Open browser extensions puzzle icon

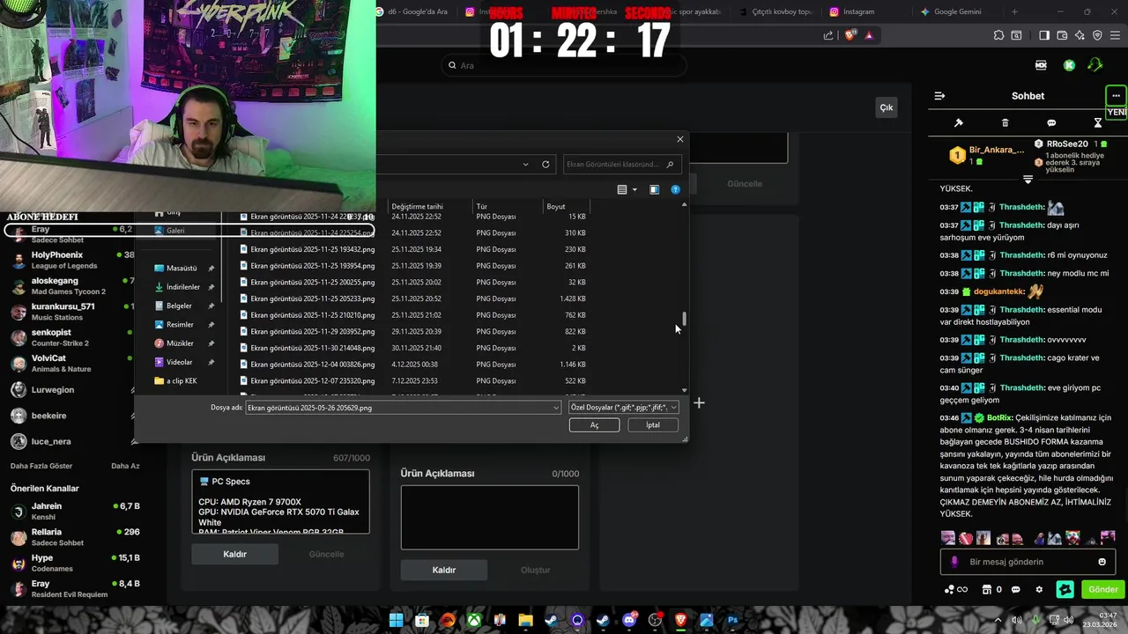(998, 35)
